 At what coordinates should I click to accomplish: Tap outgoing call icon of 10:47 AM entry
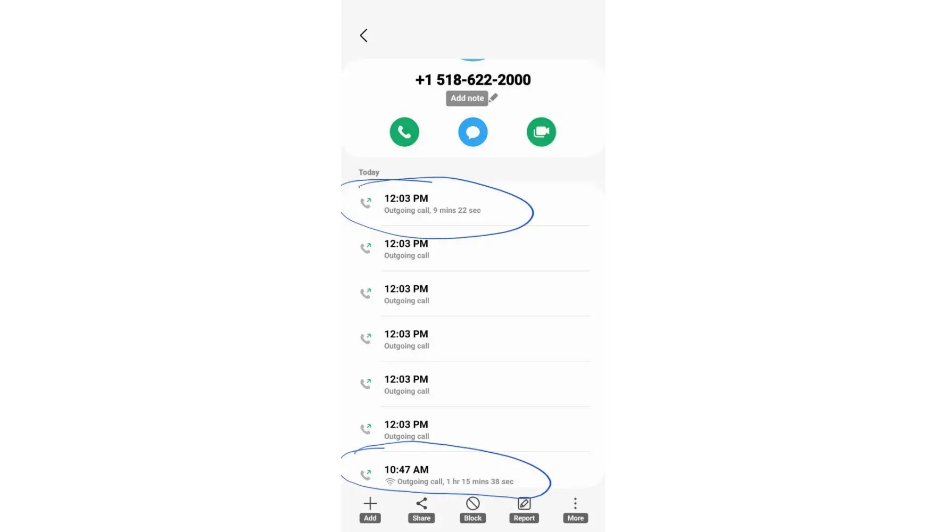click(x=366, y=474)
